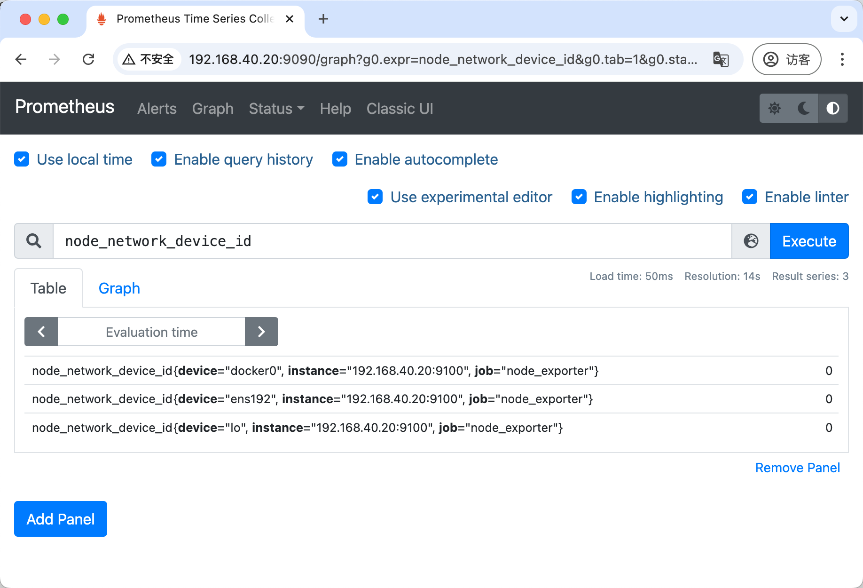
Task: Open the browser three-dot menu
Action: point(842,60)
